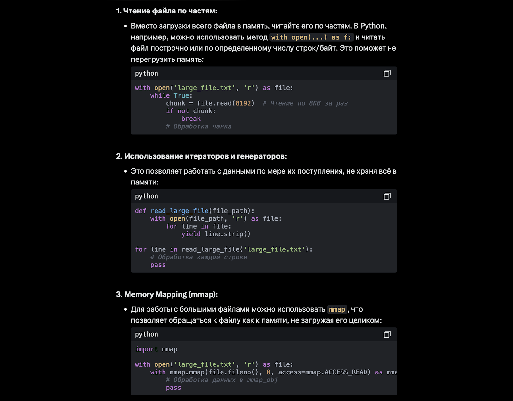Click the heading "1. Чтение файла по частям:"
513x401 pixels.
[x=167, y=11]
